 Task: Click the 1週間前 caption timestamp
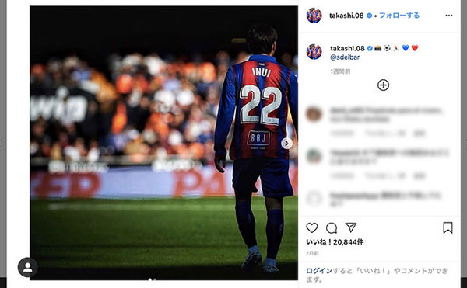(x=340, y=71)
